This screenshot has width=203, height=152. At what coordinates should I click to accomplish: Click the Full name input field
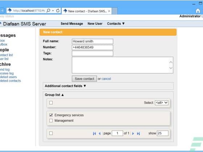[92, 41]
